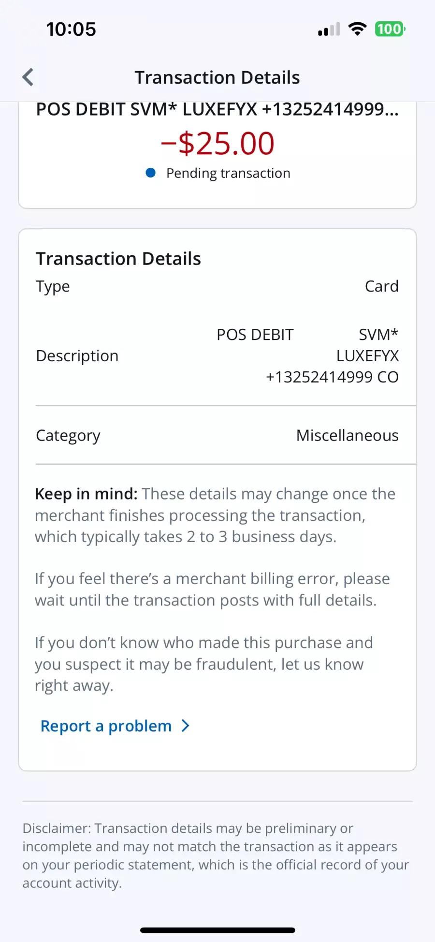Viewport: 435px width, 942px height.
Task: Tap the back chevron arrow
Action: [28, 77]
